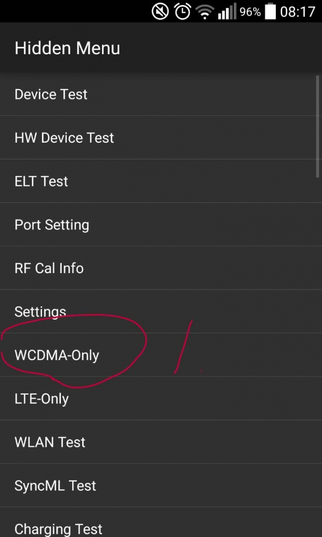The height and width of the screenshot is (537, 322).
Task: Tap the 96% battery percentage
Action: (x=250, y=12)
